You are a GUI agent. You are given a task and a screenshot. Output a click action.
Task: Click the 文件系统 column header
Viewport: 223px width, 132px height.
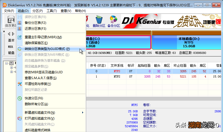pyautogui.click(x=117, y=65)
